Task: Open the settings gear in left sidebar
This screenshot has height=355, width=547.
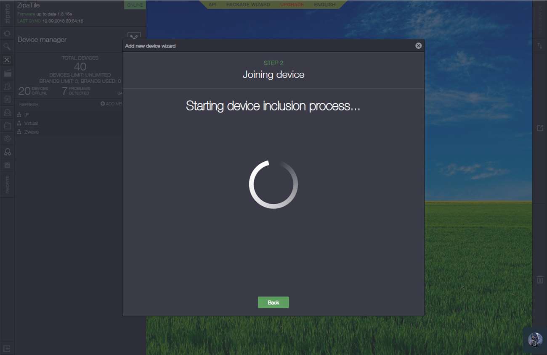Action: 7,138
